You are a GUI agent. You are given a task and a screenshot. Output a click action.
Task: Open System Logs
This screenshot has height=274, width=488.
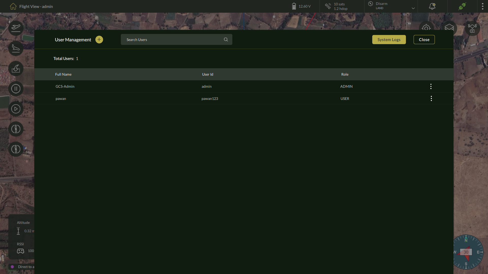click(x=389, y=40)
